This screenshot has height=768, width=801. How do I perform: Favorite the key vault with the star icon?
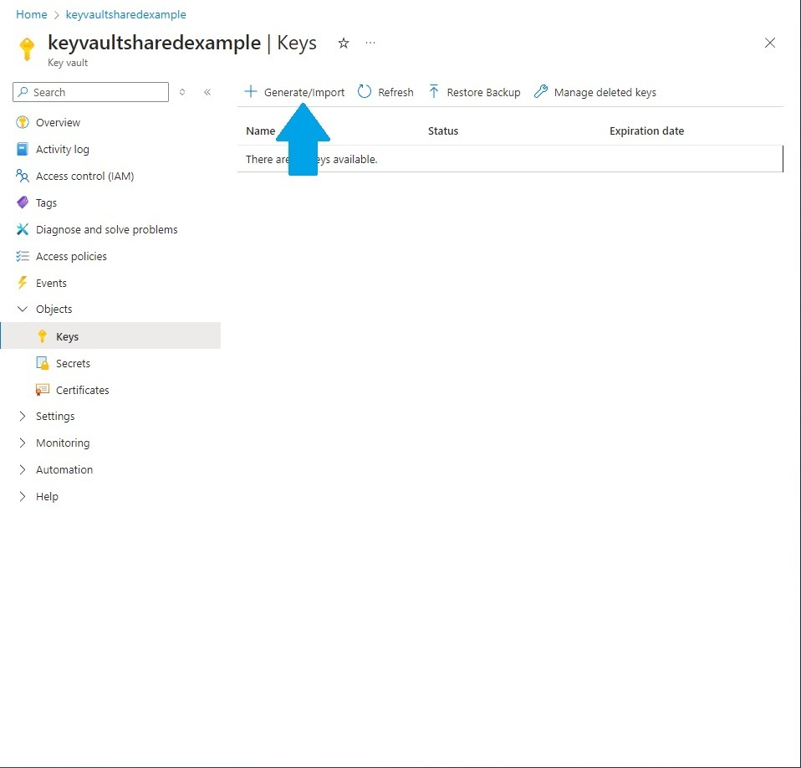tap(344, 44)
